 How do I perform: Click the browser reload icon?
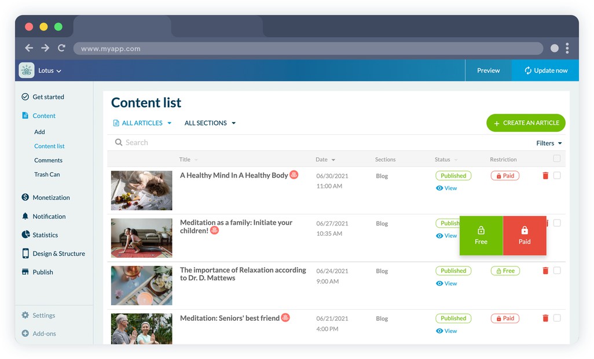coord(61,49)
